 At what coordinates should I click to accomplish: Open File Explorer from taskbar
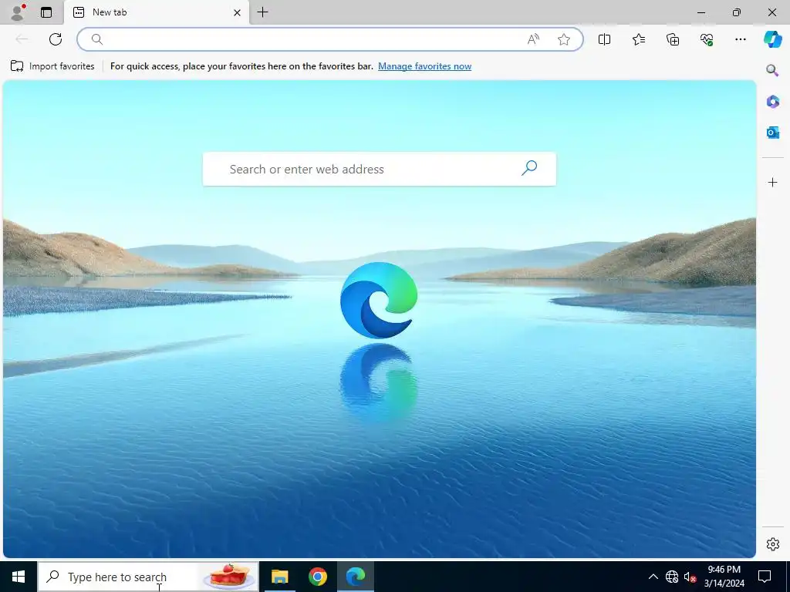pos(279,577)
